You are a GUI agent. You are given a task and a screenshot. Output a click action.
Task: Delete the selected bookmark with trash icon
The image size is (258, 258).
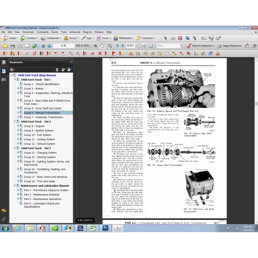tap(57, 69)
